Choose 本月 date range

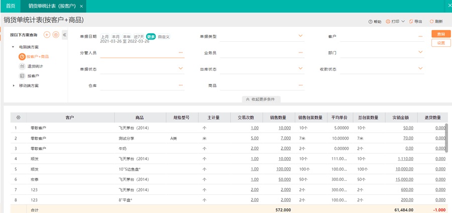click(x=116, y=37)
